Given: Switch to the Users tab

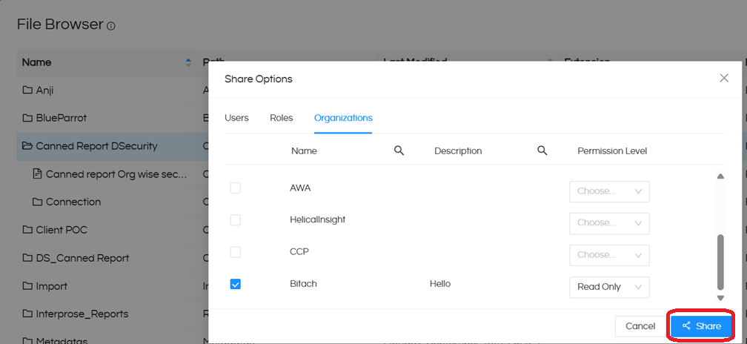Looking at the screenshot, I should click(x=236, y=118).
